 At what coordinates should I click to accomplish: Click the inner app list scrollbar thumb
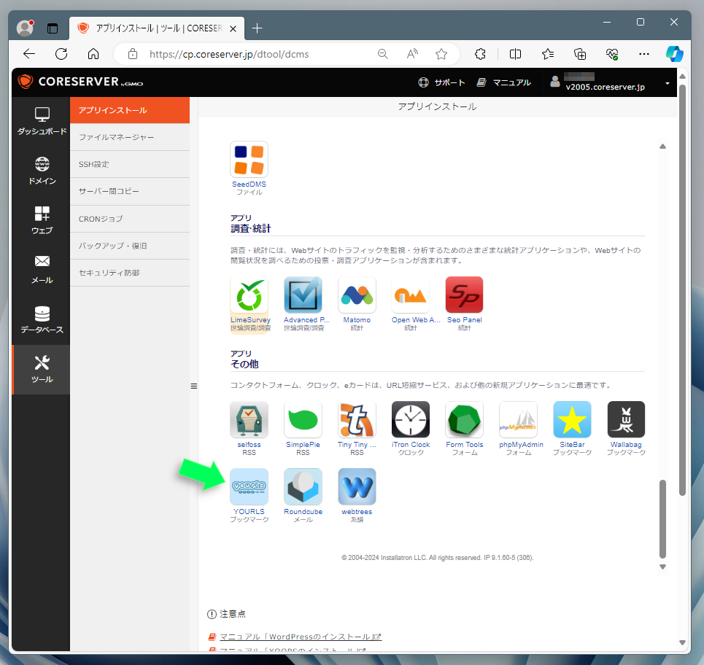(662, 518)
